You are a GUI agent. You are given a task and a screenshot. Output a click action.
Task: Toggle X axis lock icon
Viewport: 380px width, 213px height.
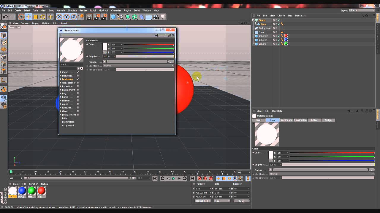pos(59,17)
